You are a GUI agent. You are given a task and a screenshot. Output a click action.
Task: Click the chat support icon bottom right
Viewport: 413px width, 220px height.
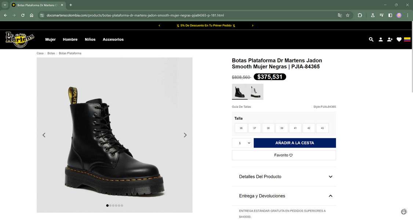[x=404, y=212]
